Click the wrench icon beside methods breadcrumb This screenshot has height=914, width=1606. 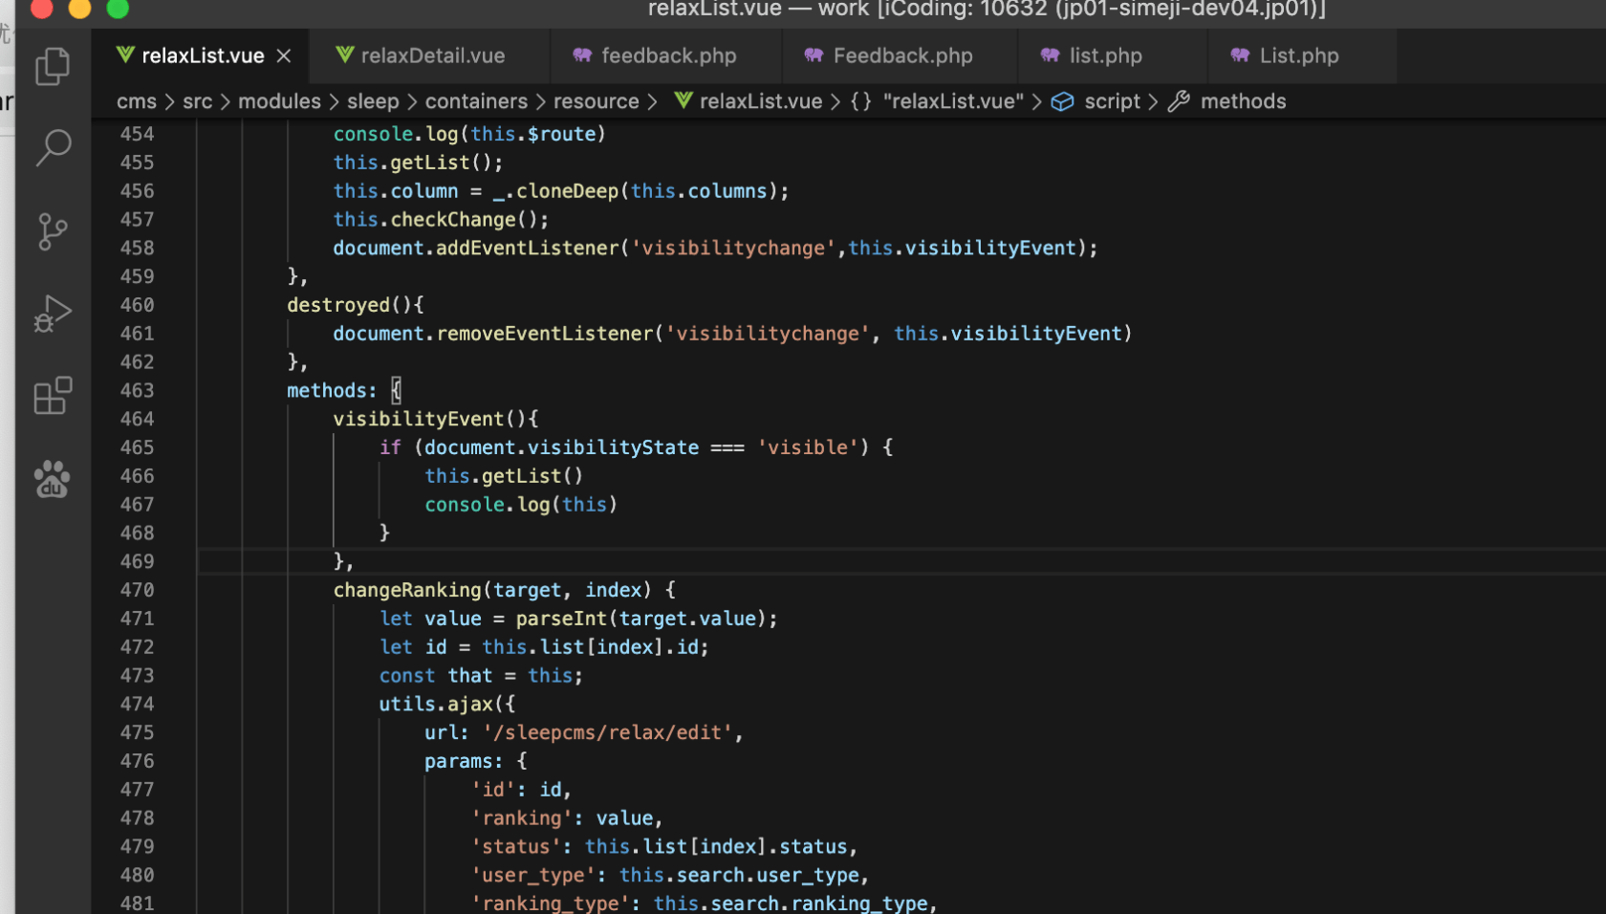[1179, 101]
